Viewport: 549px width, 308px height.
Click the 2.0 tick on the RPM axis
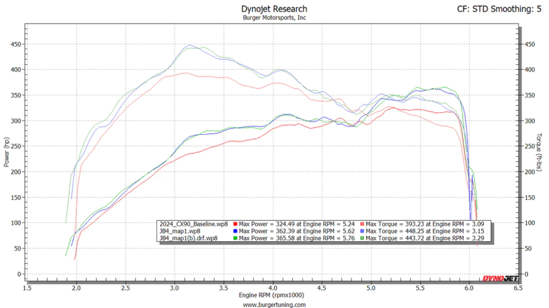[x=76, y=288]
